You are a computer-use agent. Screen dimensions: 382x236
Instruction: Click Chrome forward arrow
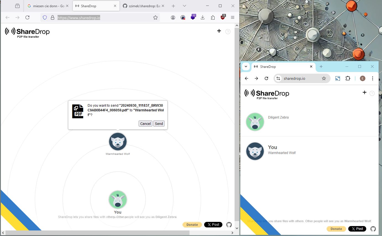256,78
